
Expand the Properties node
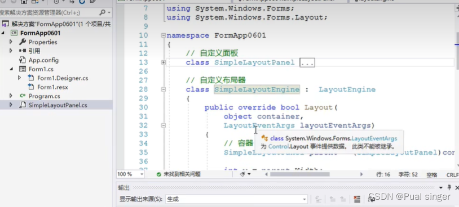click(11, 42)
